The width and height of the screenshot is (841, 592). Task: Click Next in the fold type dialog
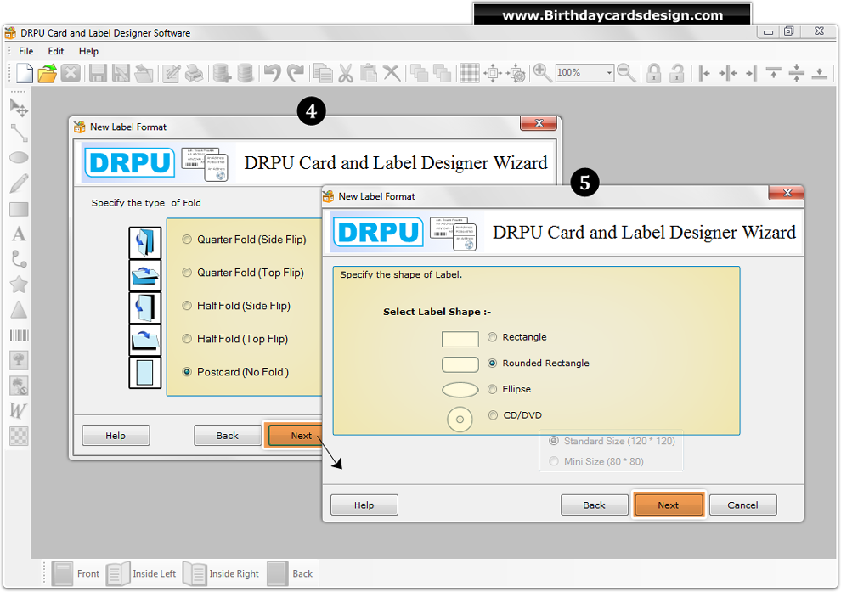[295, 436]
